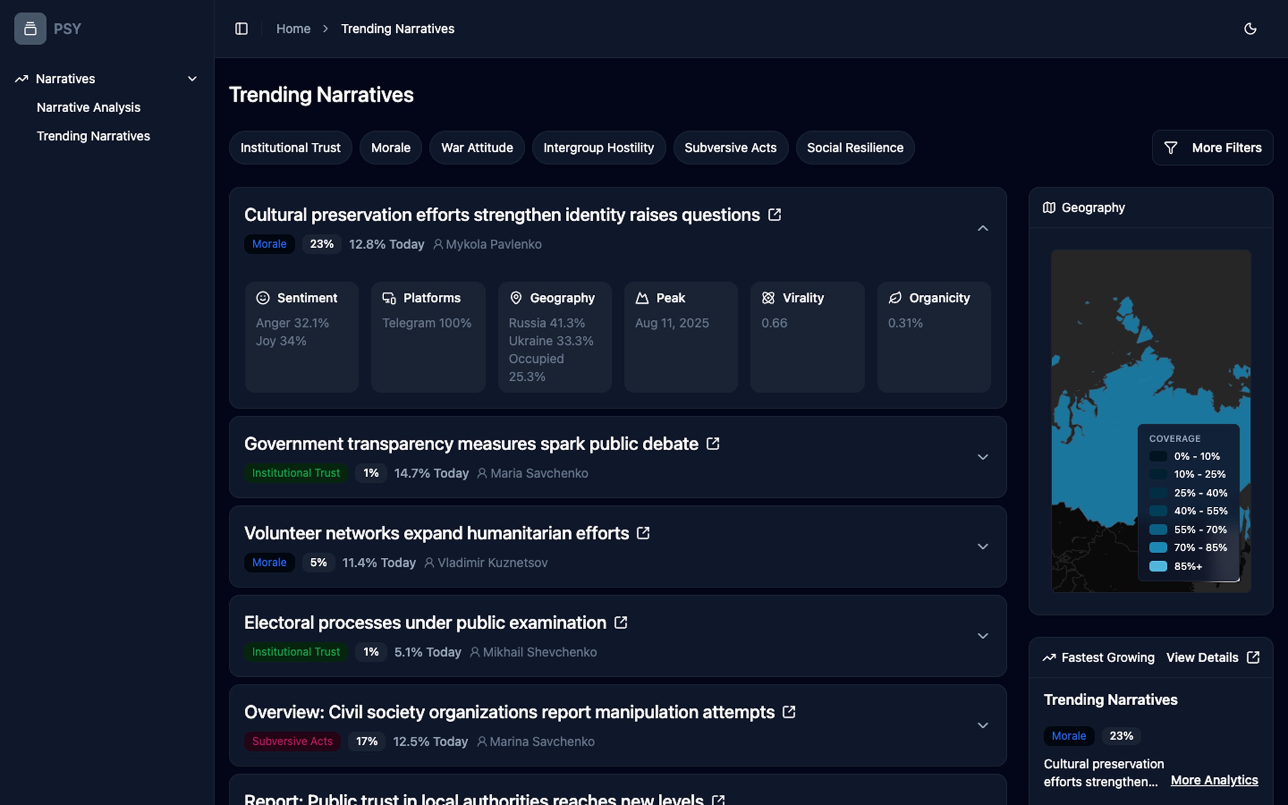This screenshot has width=1288, height=805.
Task: Expand the Government transparency narrative card
Action: (983, 458)
